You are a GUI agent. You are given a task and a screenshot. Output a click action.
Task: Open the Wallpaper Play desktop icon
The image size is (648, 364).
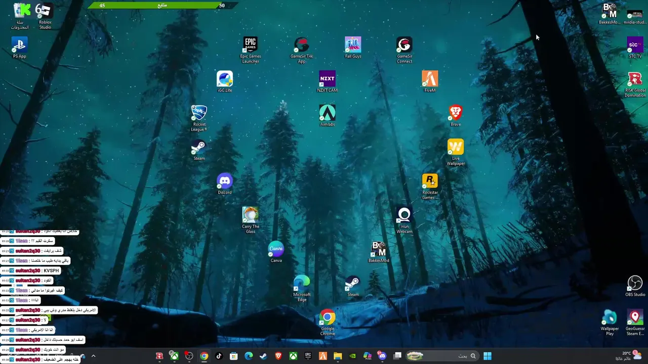pyautogui.click(x=610, y=323)
